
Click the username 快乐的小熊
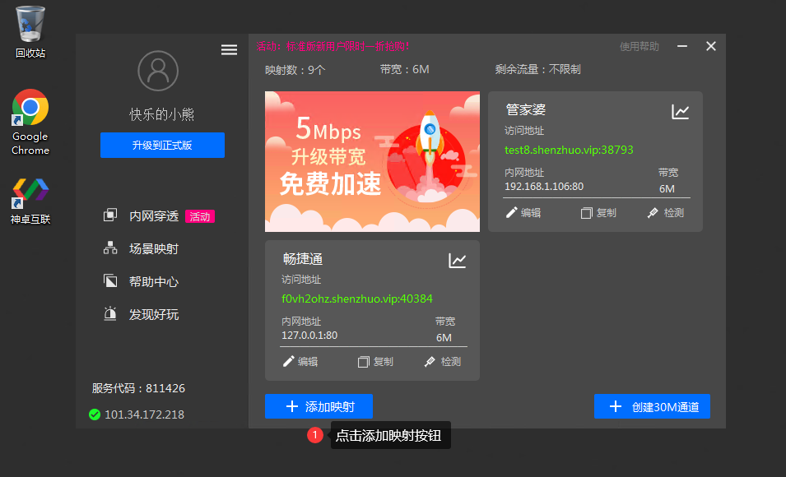[x=162, y=114]
